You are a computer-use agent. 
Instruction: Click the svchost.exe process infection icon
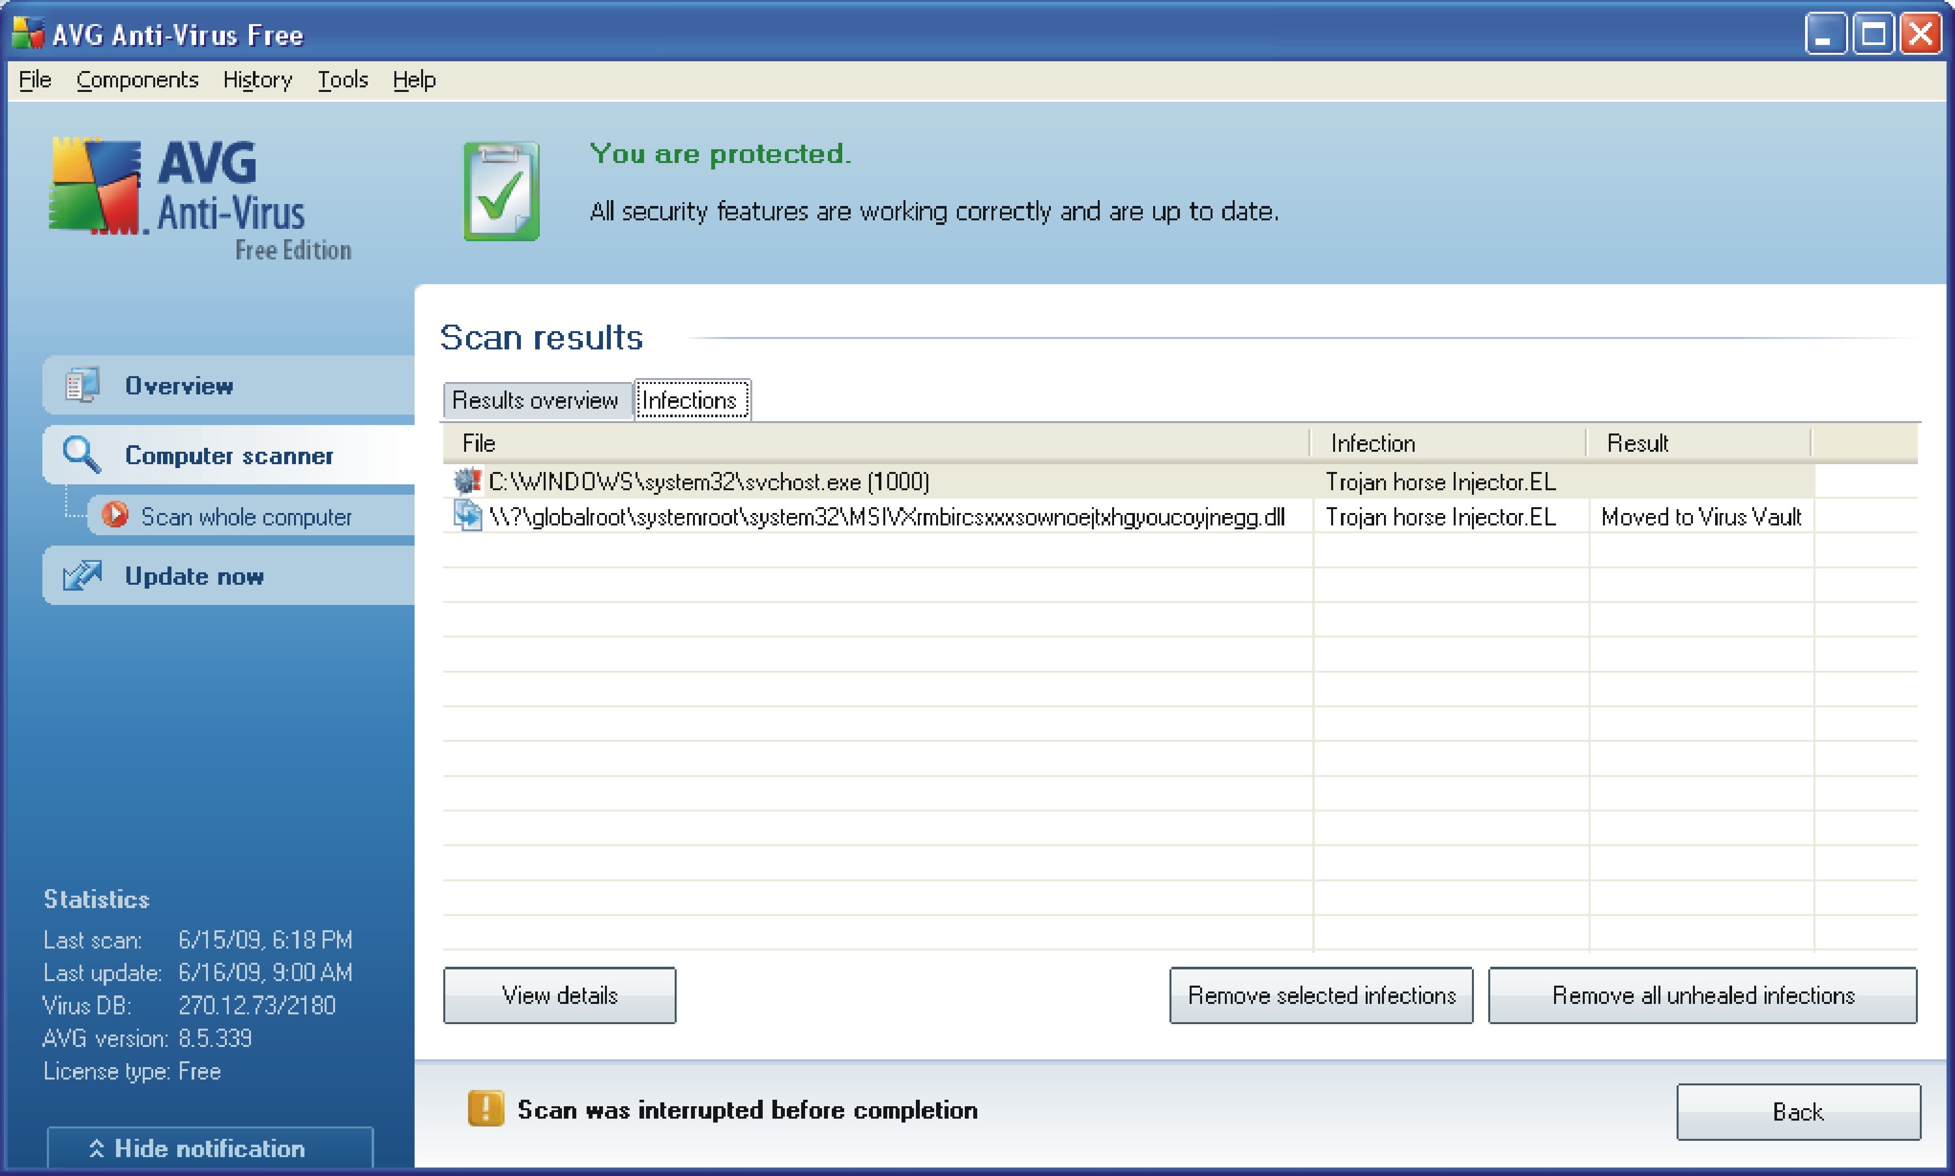467,480
